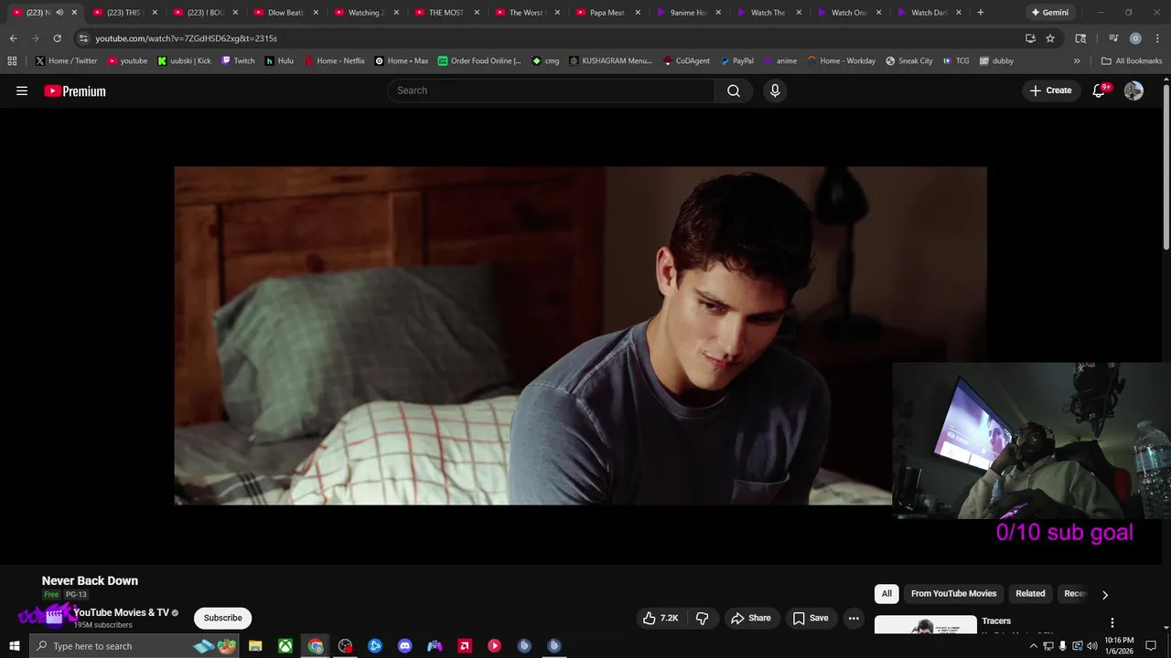Screen dimensions: 1171x658
Task: Open the Windows notification center
Action: tap(1151, 646)
